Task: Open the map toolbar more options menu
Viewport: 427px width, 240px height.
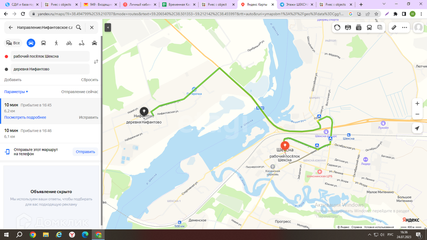Action: click(405, 27)
